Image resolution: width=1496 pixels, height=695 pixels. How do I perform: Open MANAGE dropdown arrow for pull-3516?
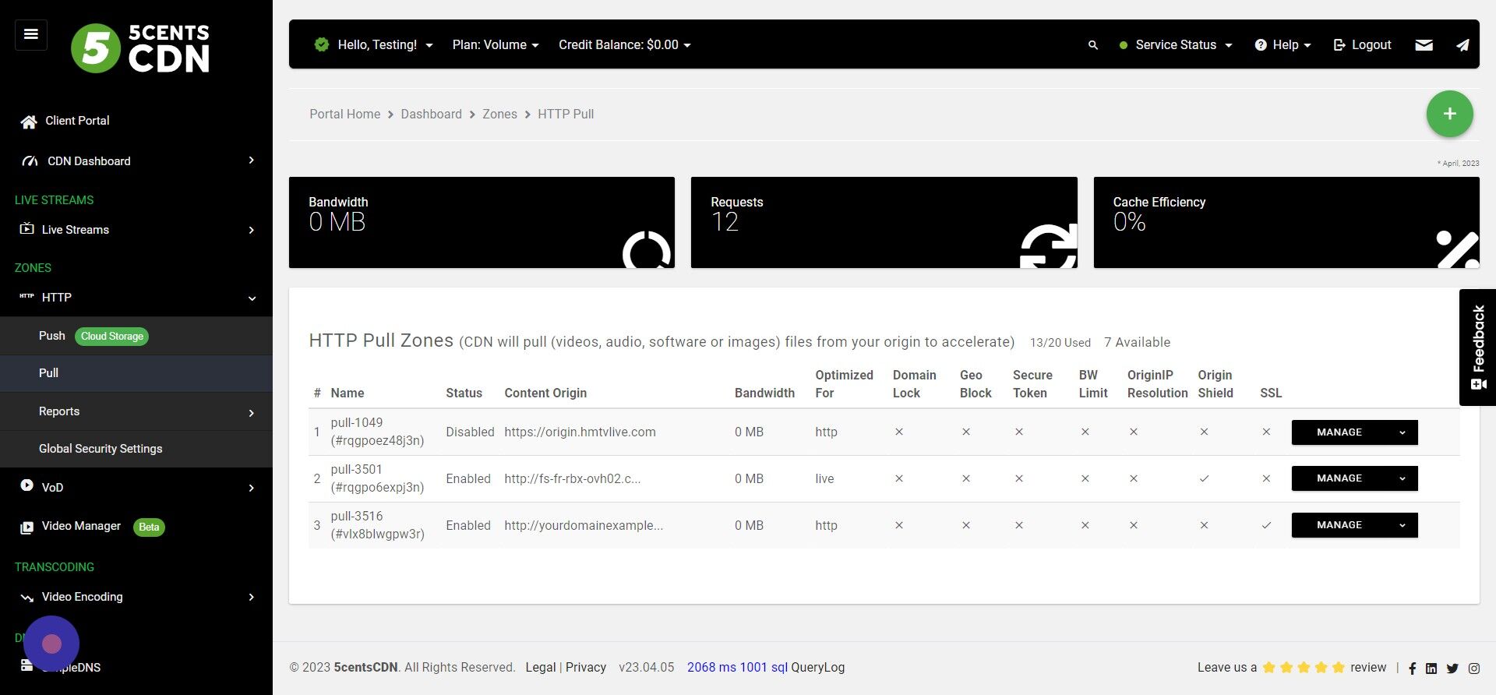pos(1402,525)
